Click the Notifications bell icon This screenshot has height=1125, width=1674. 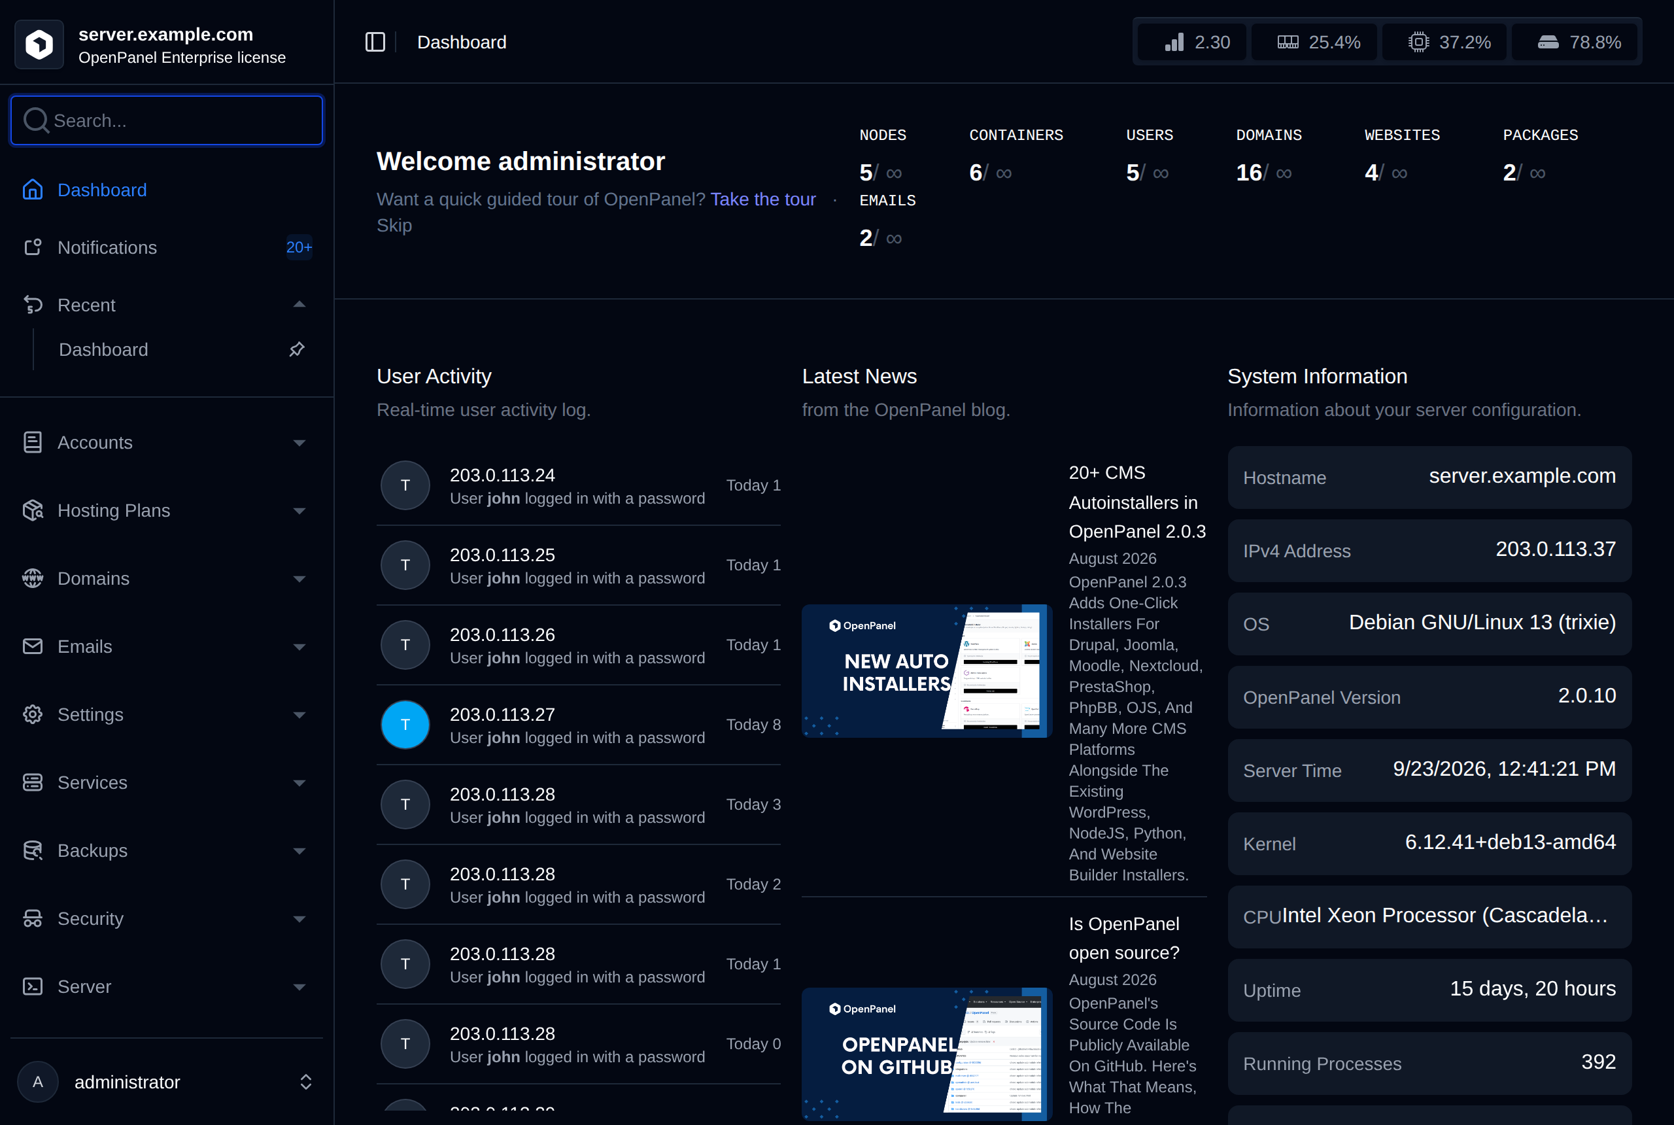click(x=32, y=247)
